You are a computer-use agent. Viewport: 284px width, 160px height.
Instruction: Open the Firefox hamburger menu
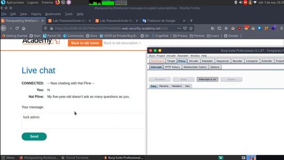coord(281,28)
